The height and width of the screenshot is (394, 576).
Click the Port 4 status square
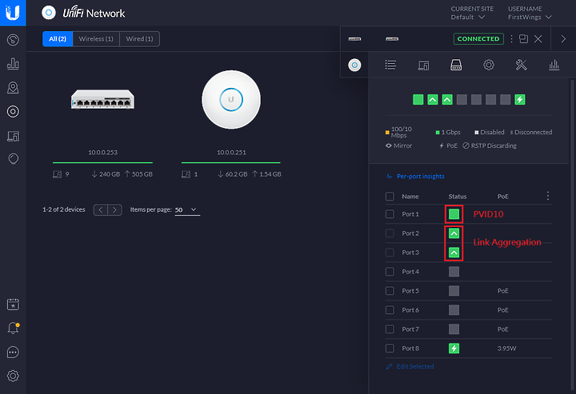(x=454, y=272)
